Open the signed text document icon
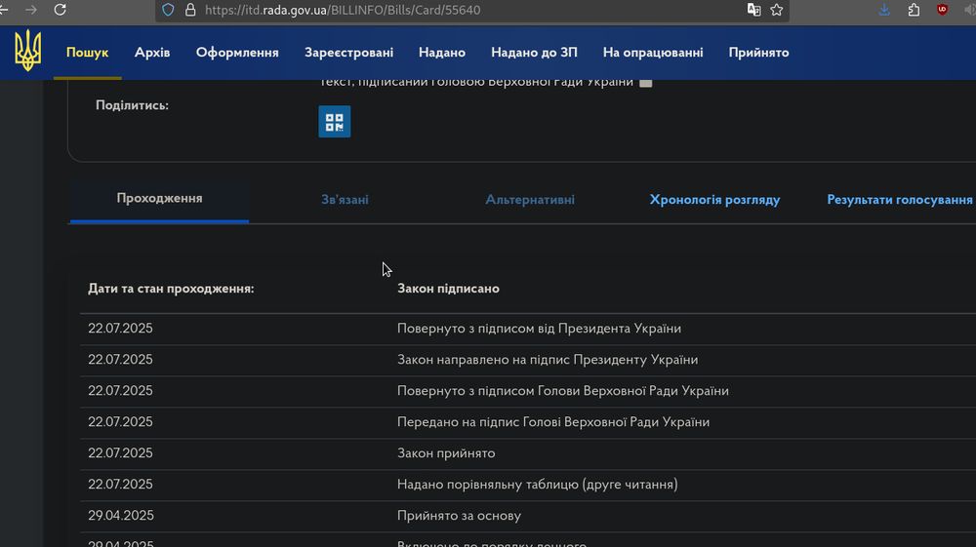This screenshot has height=547, width=976. (x=645, y=83)
